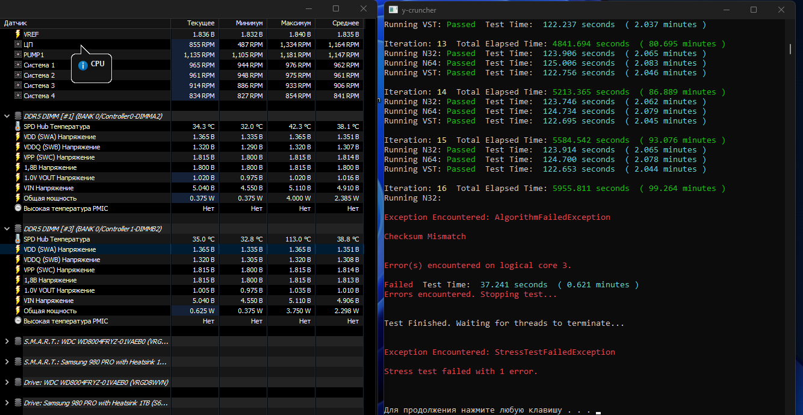Screen dimensions: 803x415
Task: Click the memory chip icon of DDR5 DIMM [#1]
Action: (17, 116)
